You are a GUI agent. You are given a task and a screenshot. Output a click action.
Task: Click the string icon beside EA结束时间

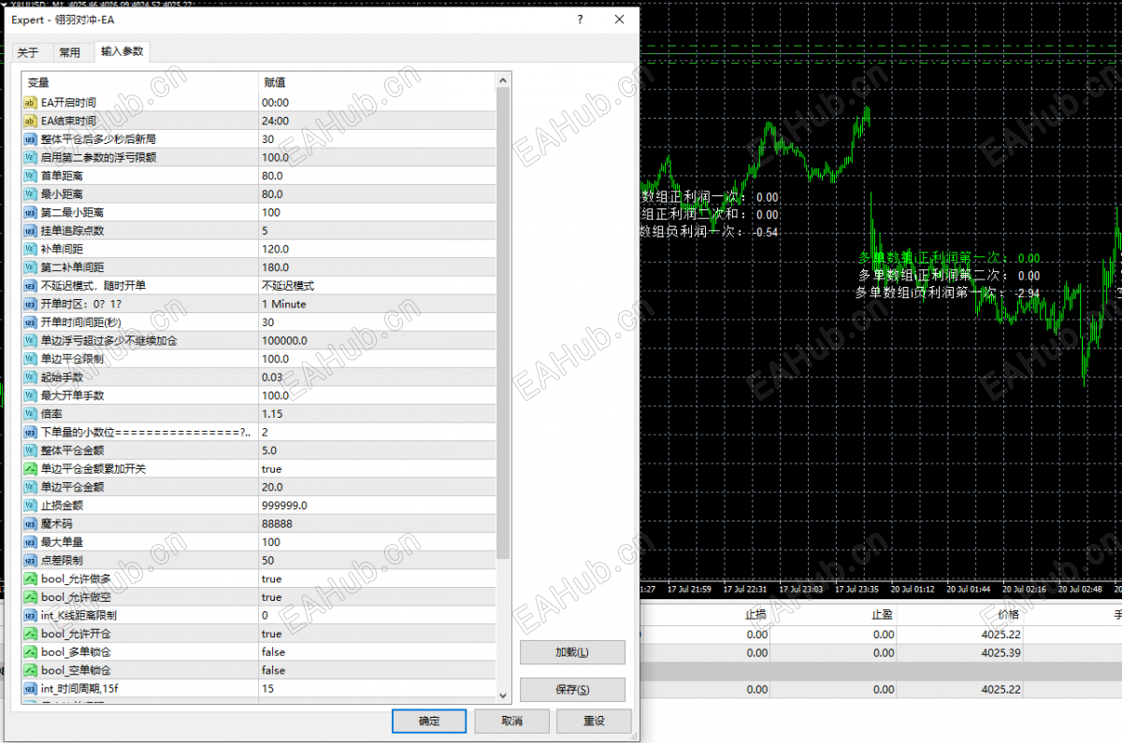pyautogui.click(x=30, y=121)
